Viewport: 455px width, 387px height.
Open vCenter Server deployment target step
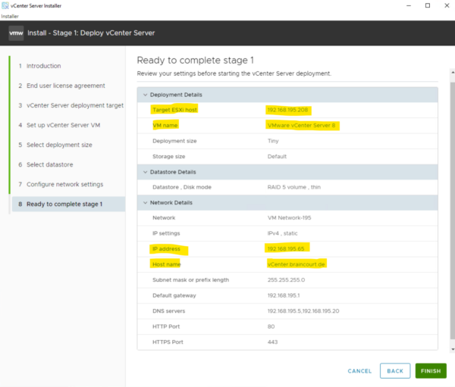pyautogui.click(x=75, y=105)
